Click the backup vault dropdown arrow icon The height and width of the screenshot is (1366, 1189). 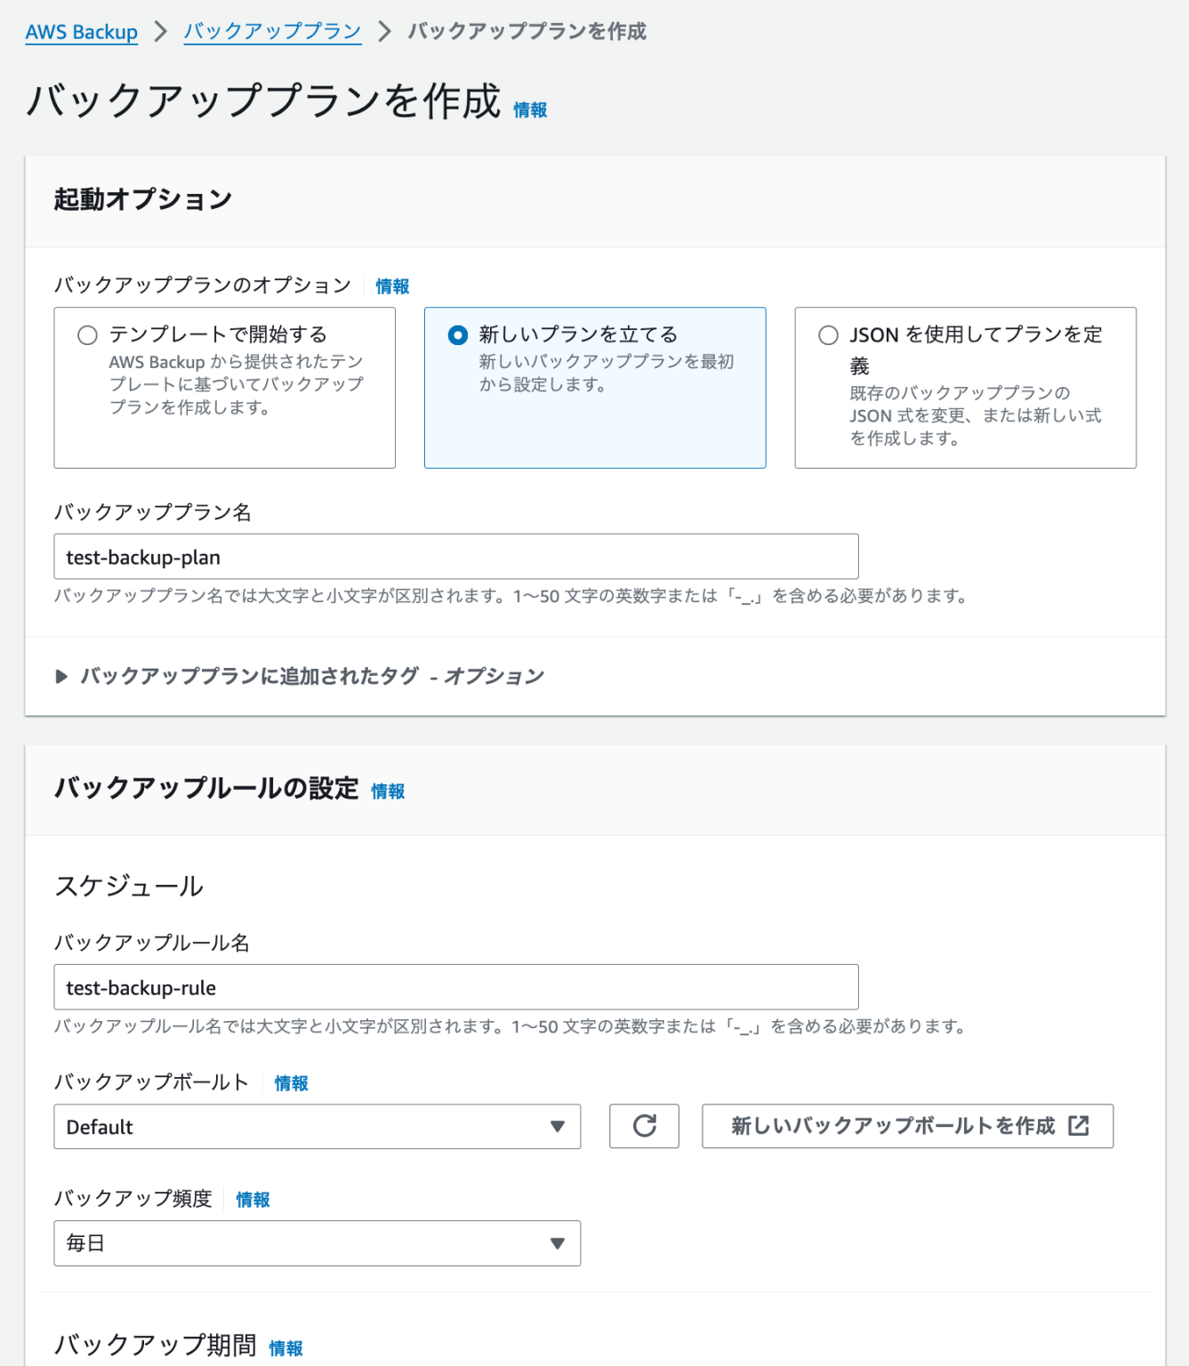point(558,1127)
